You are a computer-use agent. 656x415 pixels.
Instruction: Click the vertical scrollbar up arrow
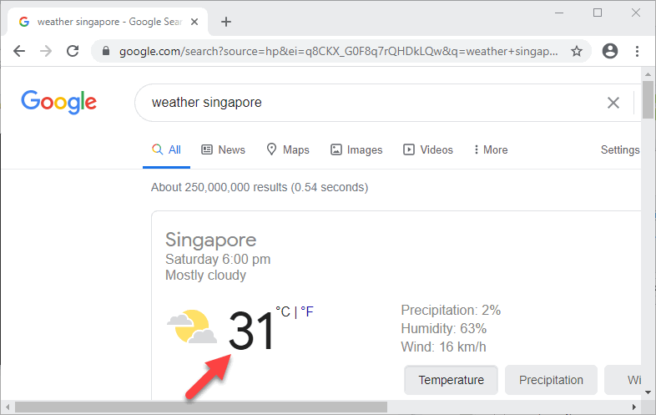[648, 74]
